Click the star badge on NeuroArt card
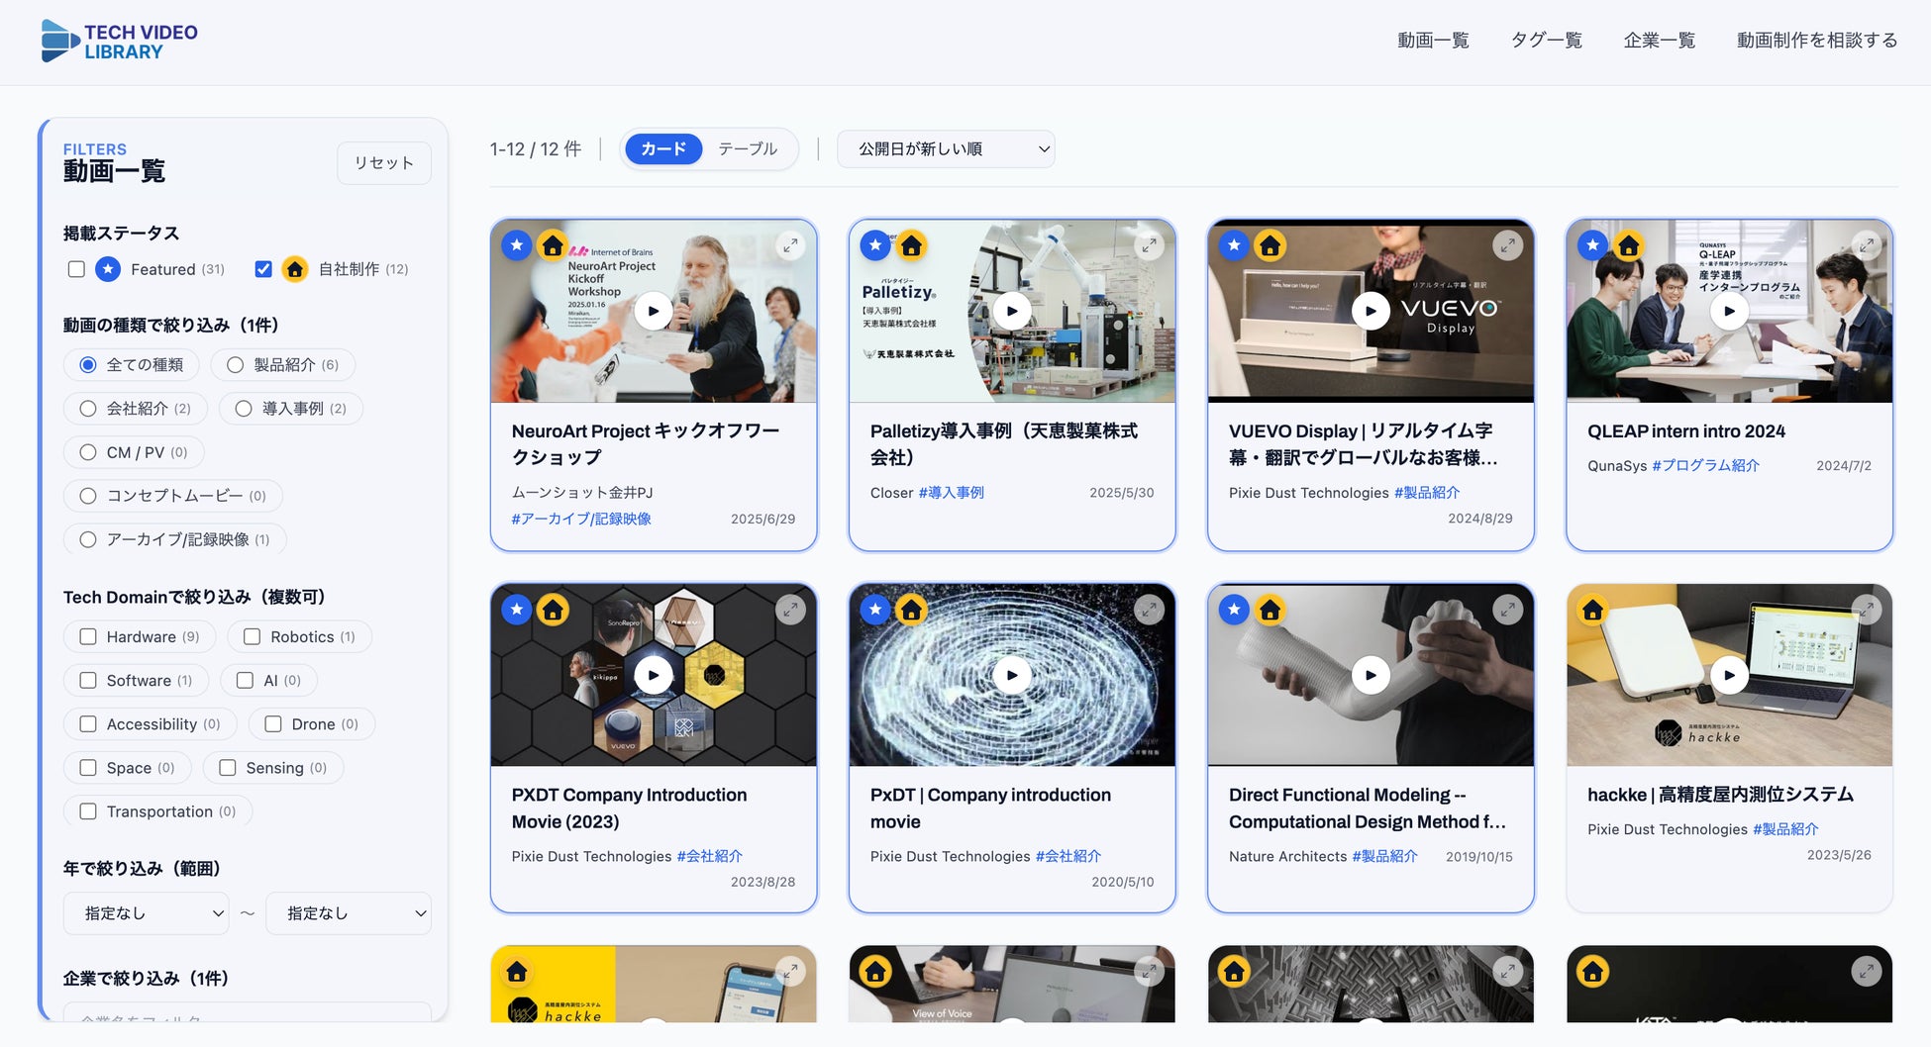This screenshot has height=1047, width=1931. coord(517,245)
